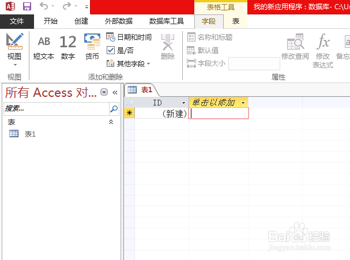This screenshot has width=350, height=260.
Task: Click the 所有 Access 对象 pane title
Action: tap(51, 92)
